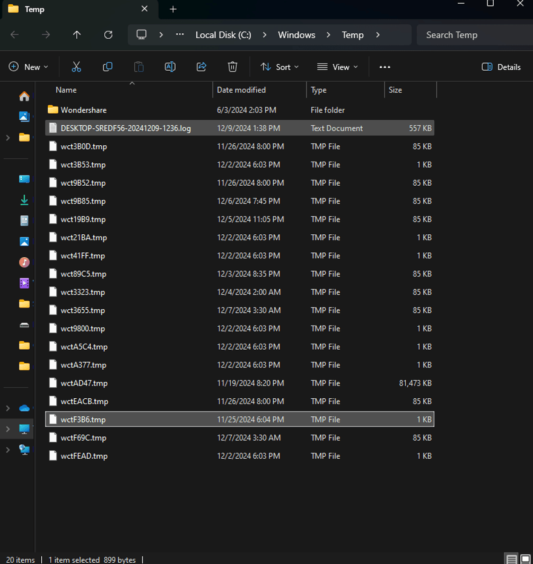
Task: Navigate to Windows breadcrumb
Action: click(297, 35)
